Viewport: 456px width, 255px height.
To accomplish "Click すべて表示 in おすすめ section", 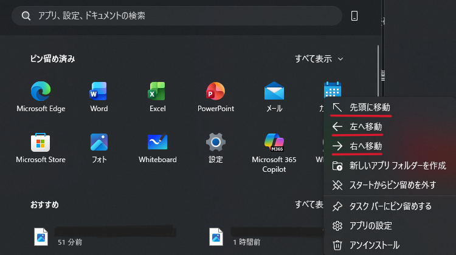I will tap(309, 205).
